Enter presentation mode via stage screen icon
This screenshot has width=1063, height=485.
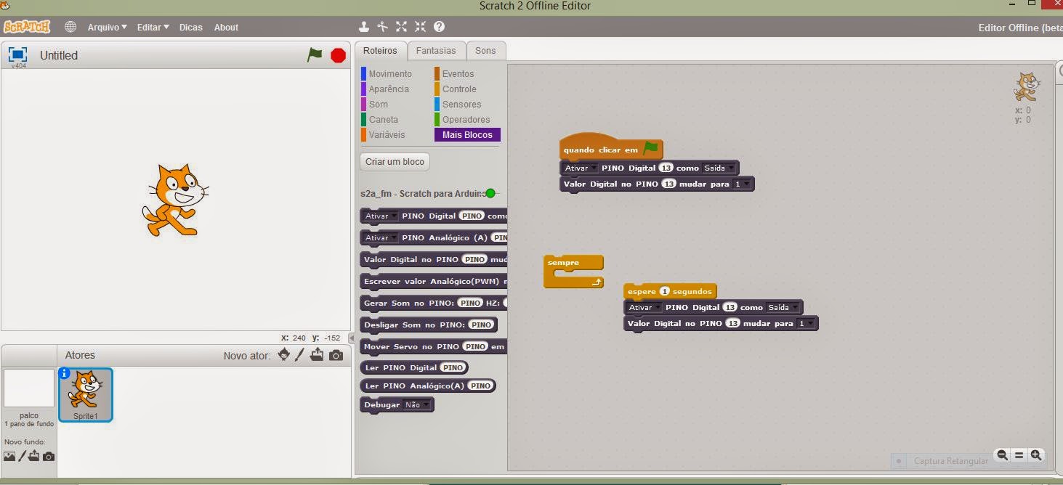[17, 53]
